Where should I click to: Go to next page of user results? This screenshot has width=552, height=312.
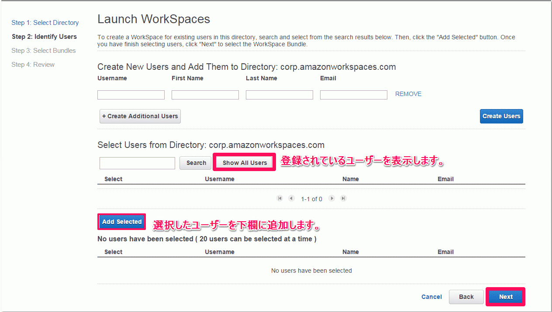332,199
